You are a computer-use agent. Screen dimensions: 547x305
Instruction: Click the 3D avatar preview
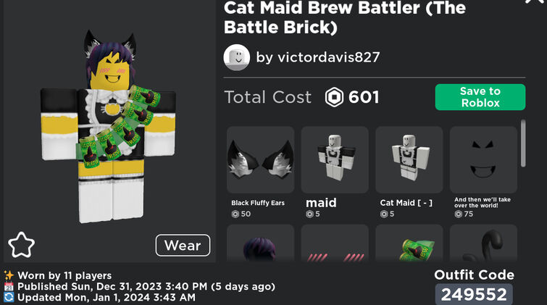click(109, 126)
